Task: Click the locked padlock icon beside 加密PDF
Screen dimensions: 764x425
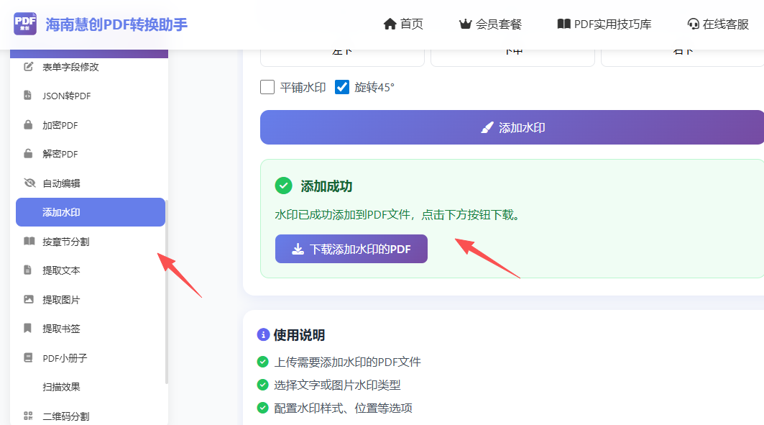Action: [x=28, y=125]
